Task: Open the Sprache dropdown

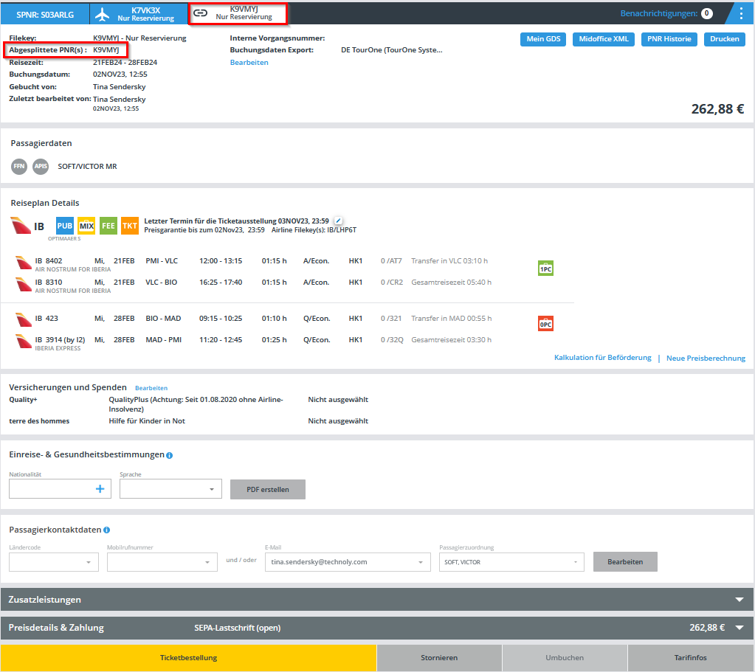Action: click(x=170, y=488)
